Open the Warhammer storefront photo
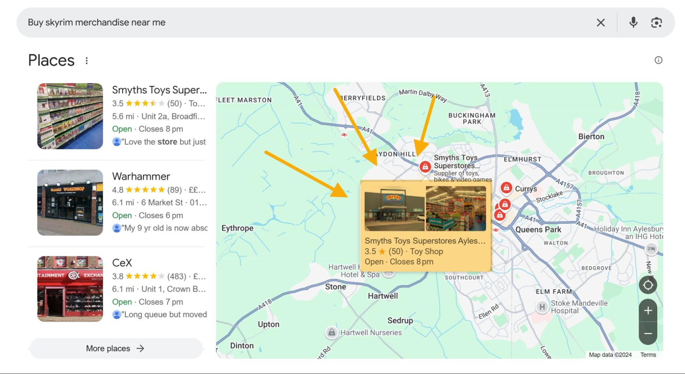685x374 pixels. coord(70,203)
